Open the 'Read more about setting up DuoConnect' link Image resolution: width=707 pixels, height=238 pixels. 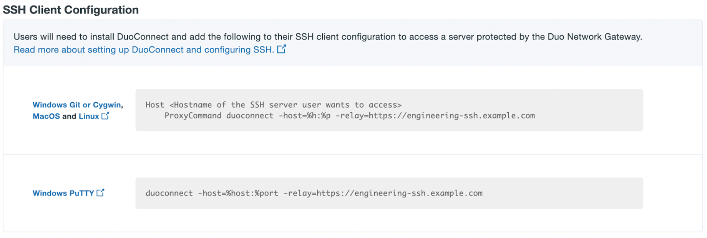pos(143,50)
